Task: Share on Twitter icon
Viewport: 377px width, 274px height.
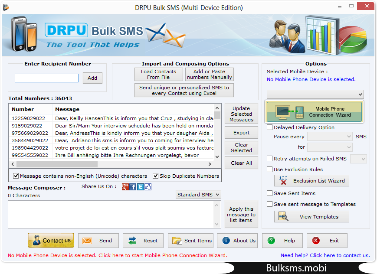Action: click(141, 187)
